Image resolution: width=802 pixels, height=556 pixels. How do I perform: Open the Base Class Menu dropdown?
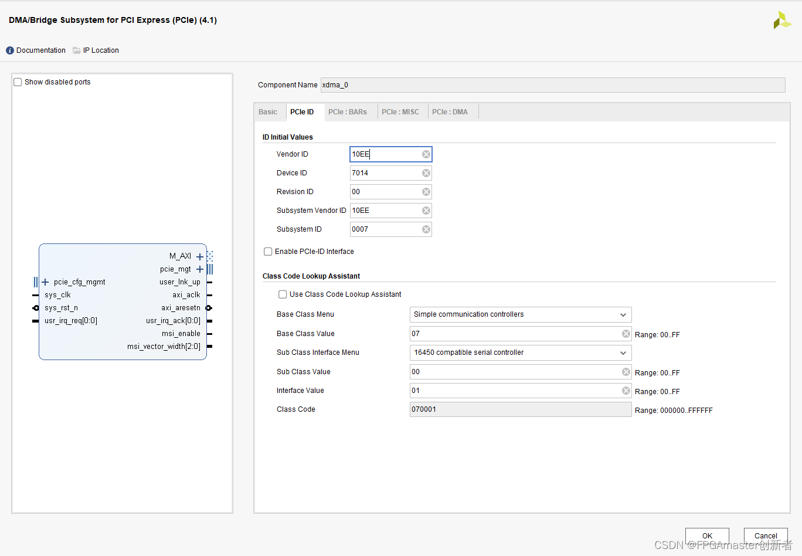click(521, 314)
